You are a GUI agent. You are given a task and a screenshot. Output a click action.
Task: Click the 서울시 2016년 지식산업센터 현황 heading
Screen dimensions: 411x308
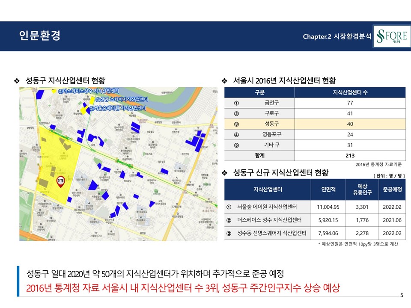click(284, 80)
